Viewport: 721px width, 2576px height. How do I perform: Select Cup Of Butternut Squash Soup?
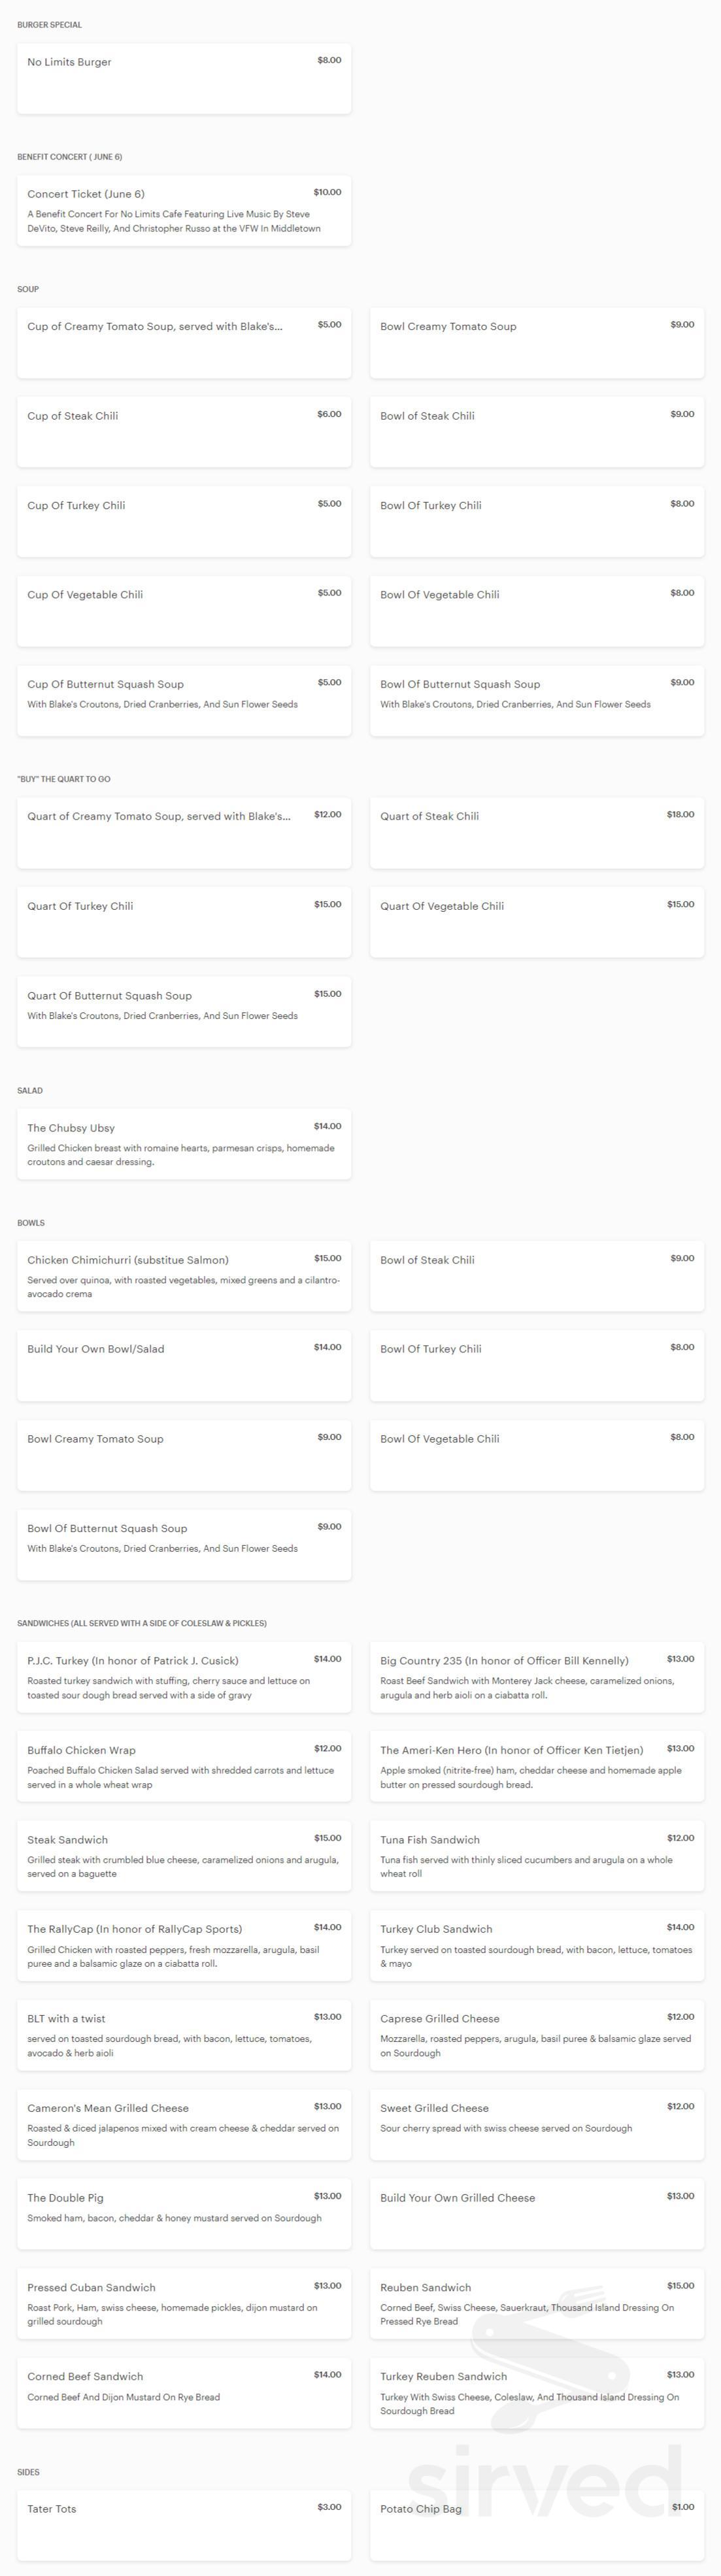(x=184, y=700)
